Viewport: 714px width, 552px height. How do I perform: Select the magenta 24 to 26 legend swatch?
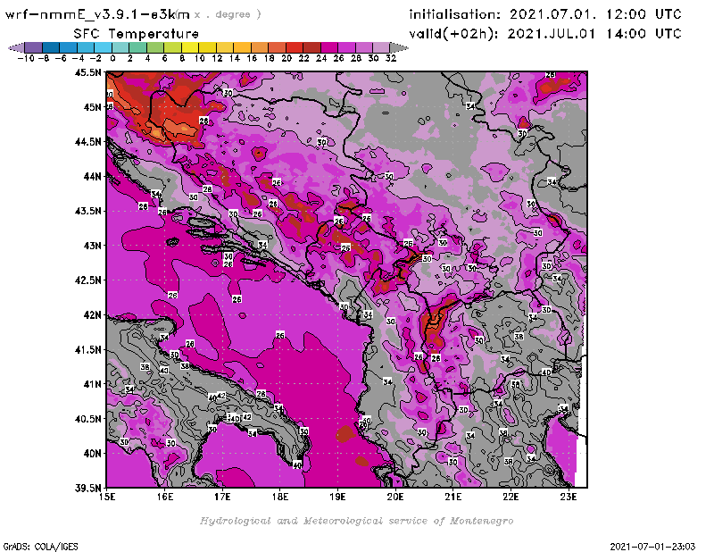[x=328, y=48]
